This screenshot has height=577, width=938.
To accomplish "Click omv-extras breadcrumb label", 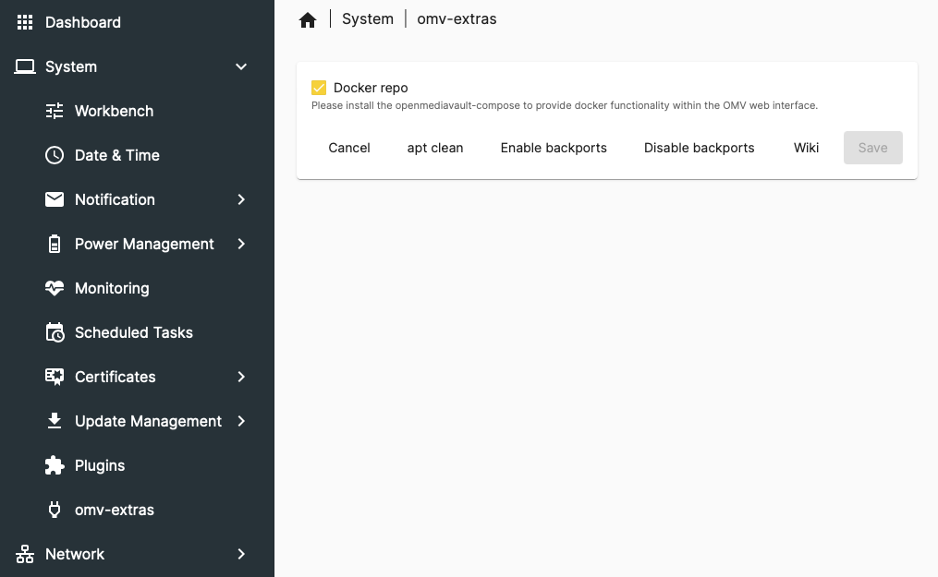I will tap(457, 19).
